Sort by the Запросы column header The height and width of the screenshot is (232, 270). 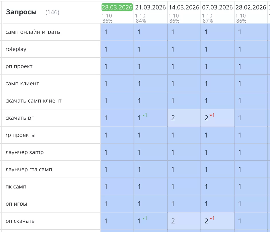tap(21, 12)
